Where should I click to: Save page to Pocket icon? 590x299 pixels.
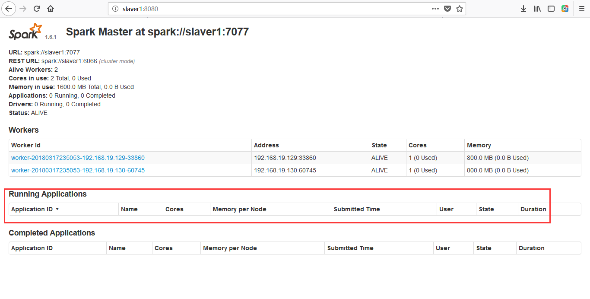click(447, 9)
